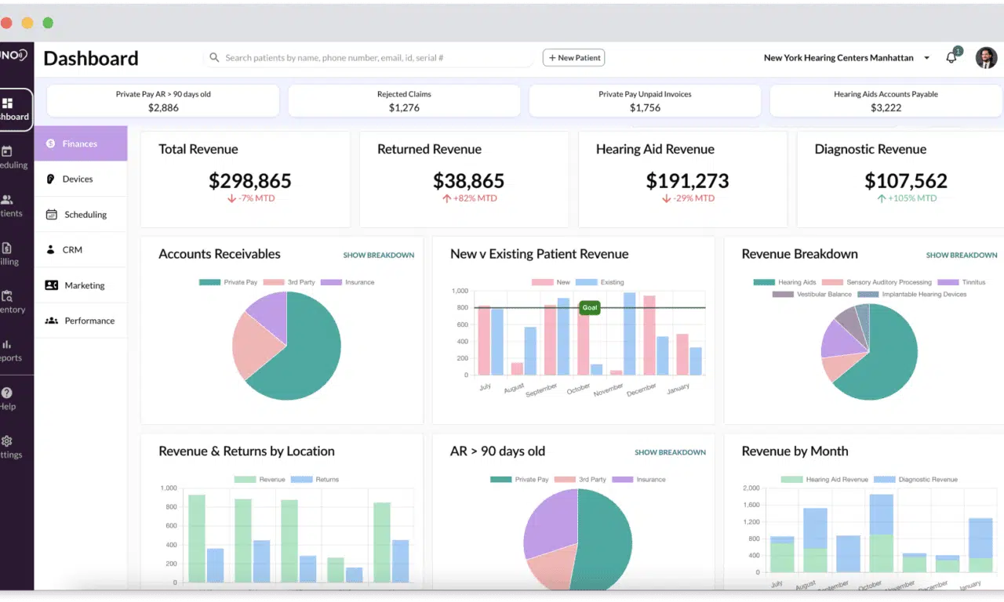Show breakdown for Accounts Receivables
This screenshot has height=602, width=1004.
(378, 256)
